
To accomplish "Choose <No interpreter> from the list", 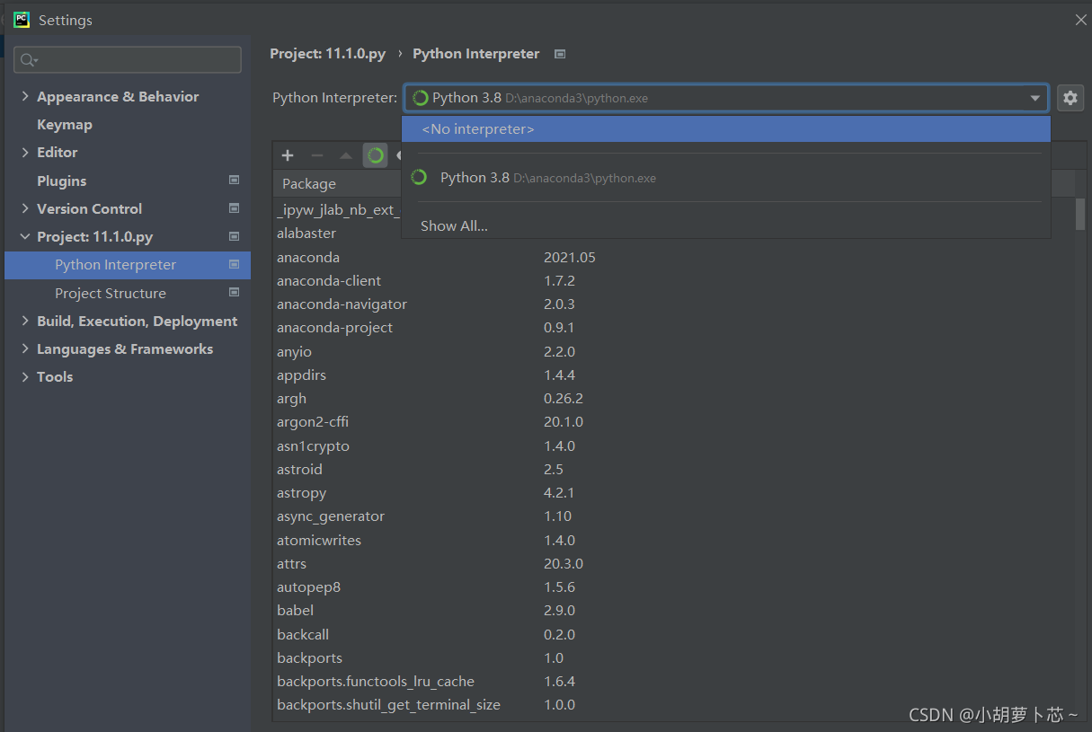I will [x=726, y=129].
